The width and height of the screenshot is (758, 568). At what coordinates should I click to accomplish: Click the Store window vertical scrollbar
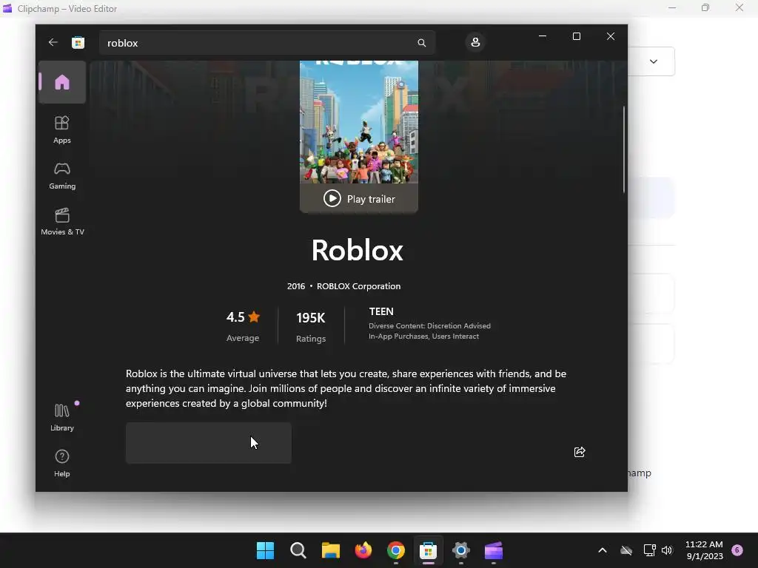coord(624,149)
